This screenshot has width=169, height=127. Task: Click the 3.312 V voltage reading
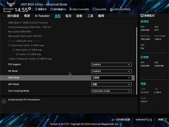[x=144, y=102]
